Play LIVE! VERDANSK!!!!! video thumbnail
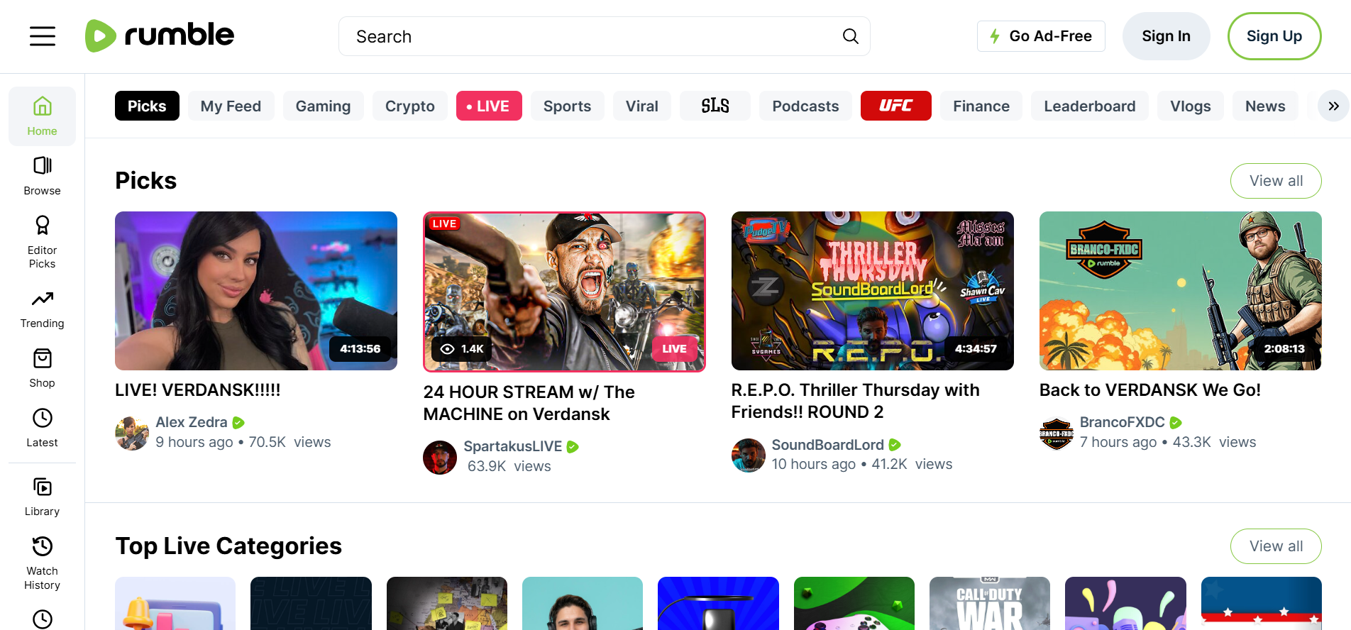Screen dimensions: 1351x630 click(256, 291)
